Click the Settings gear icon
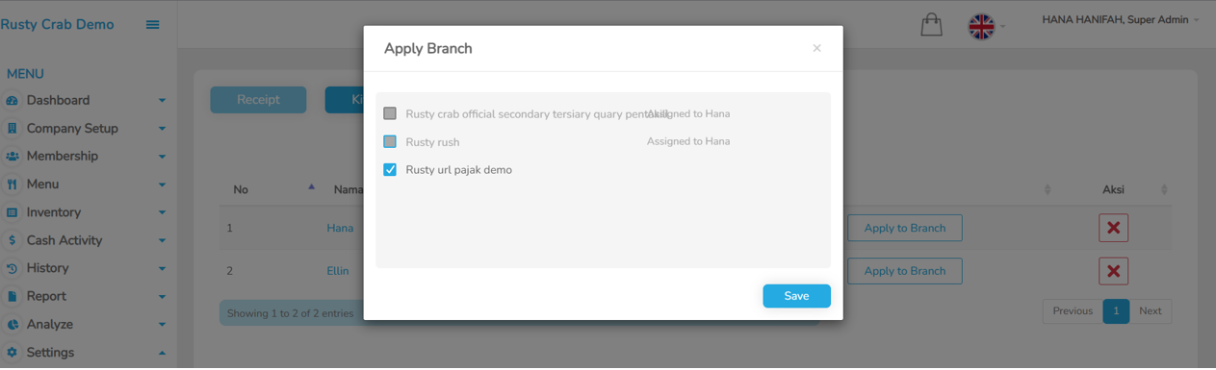This screenshot has height=370, width=1216. [13, 353]
